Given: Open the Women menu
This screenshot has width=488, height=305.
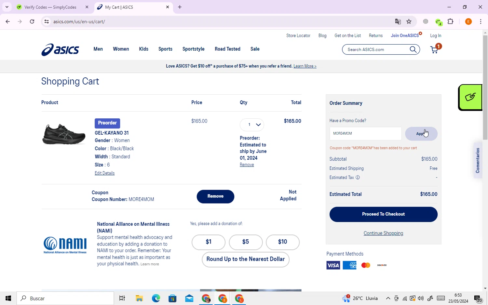Looking at the screenshot, I should coord(121,49).
